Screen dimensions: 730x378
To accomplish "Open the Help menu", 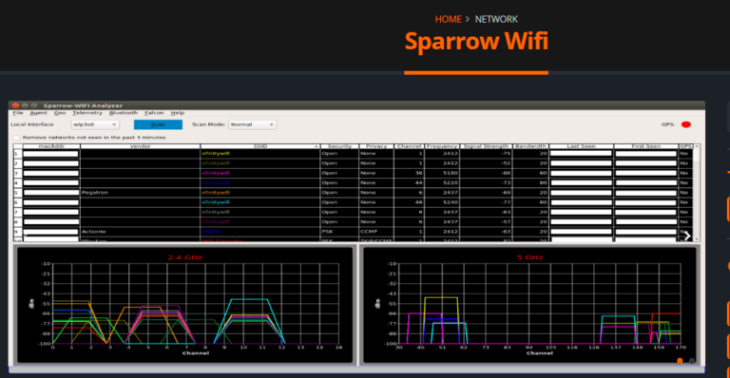I will 178,113.
